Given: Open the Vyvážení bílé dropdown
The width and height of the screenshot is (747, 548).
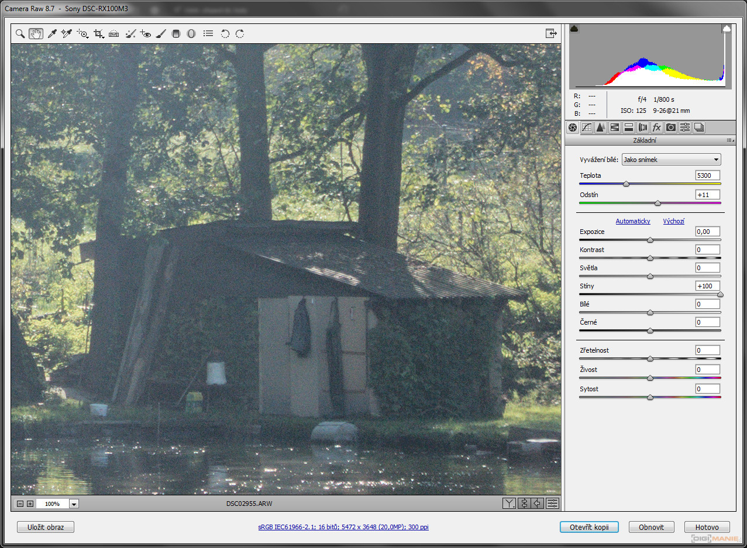Looking at the screenshot, I should pyautogui.click(x=671, y=160).
